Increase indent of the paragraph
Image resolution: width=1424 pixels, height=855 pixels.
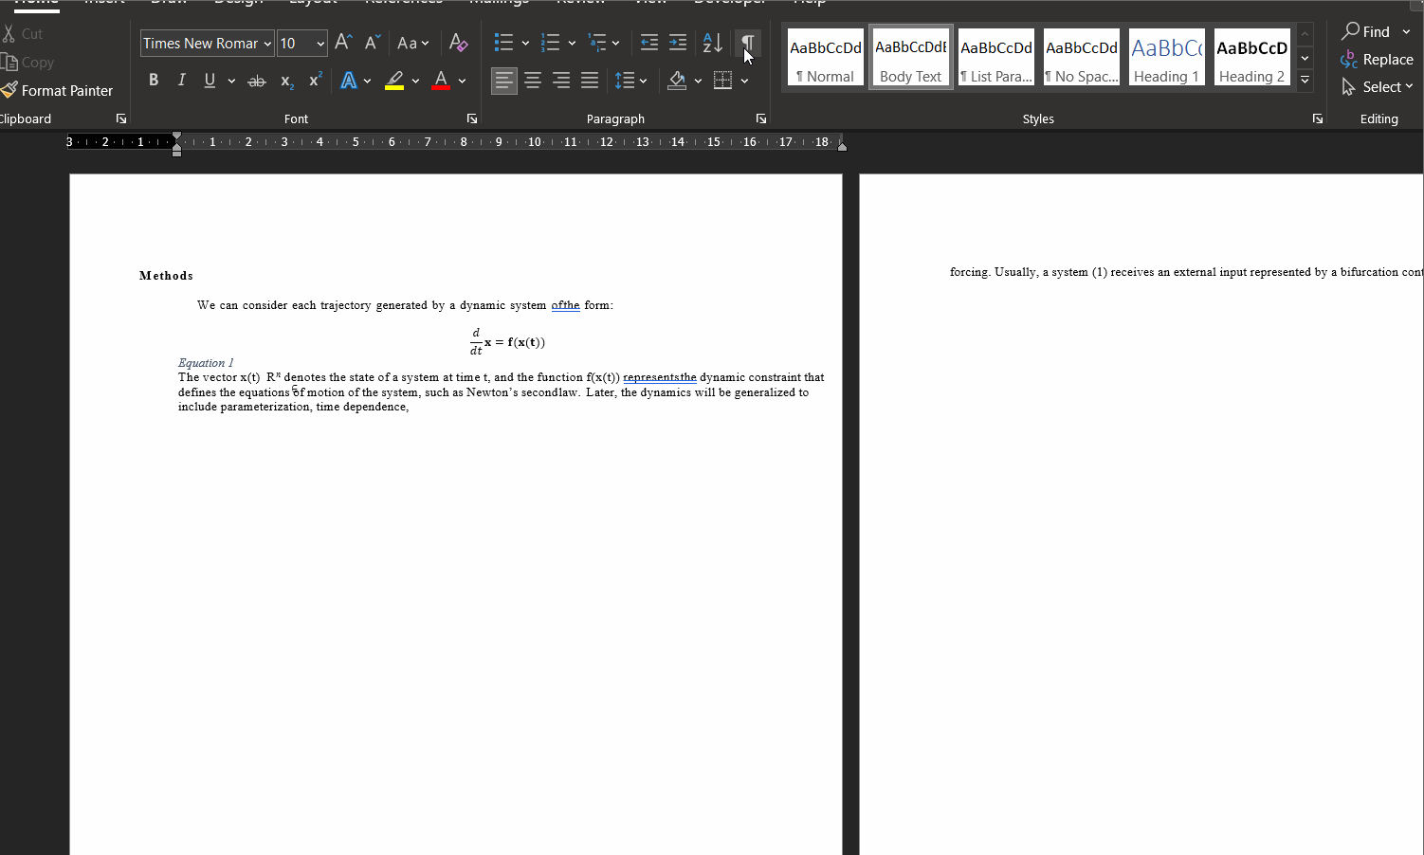coord(677,43)
